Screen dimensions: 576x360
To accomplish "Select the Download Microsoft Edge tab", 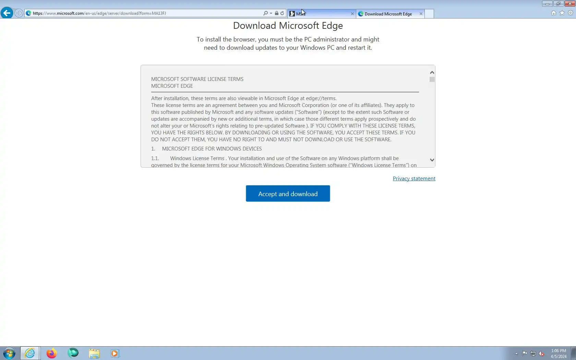I will point(391,14).
